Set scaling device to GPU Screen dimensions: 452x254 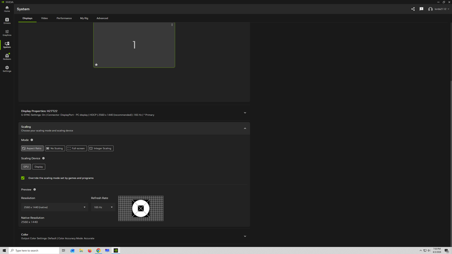coord(26,167)
